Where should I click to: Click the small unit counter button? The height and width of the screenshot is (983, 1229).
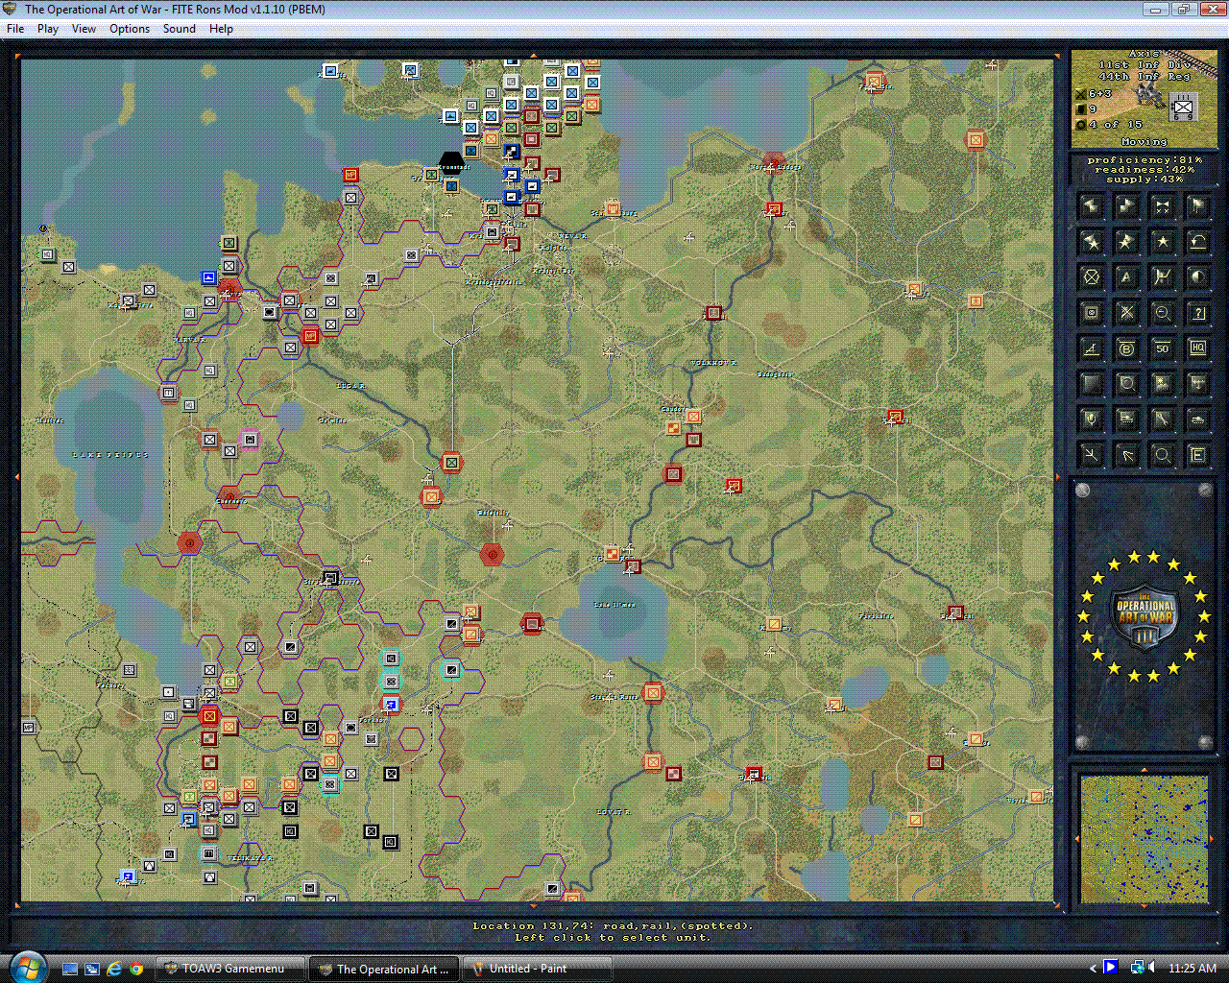tap(1091, 313)
